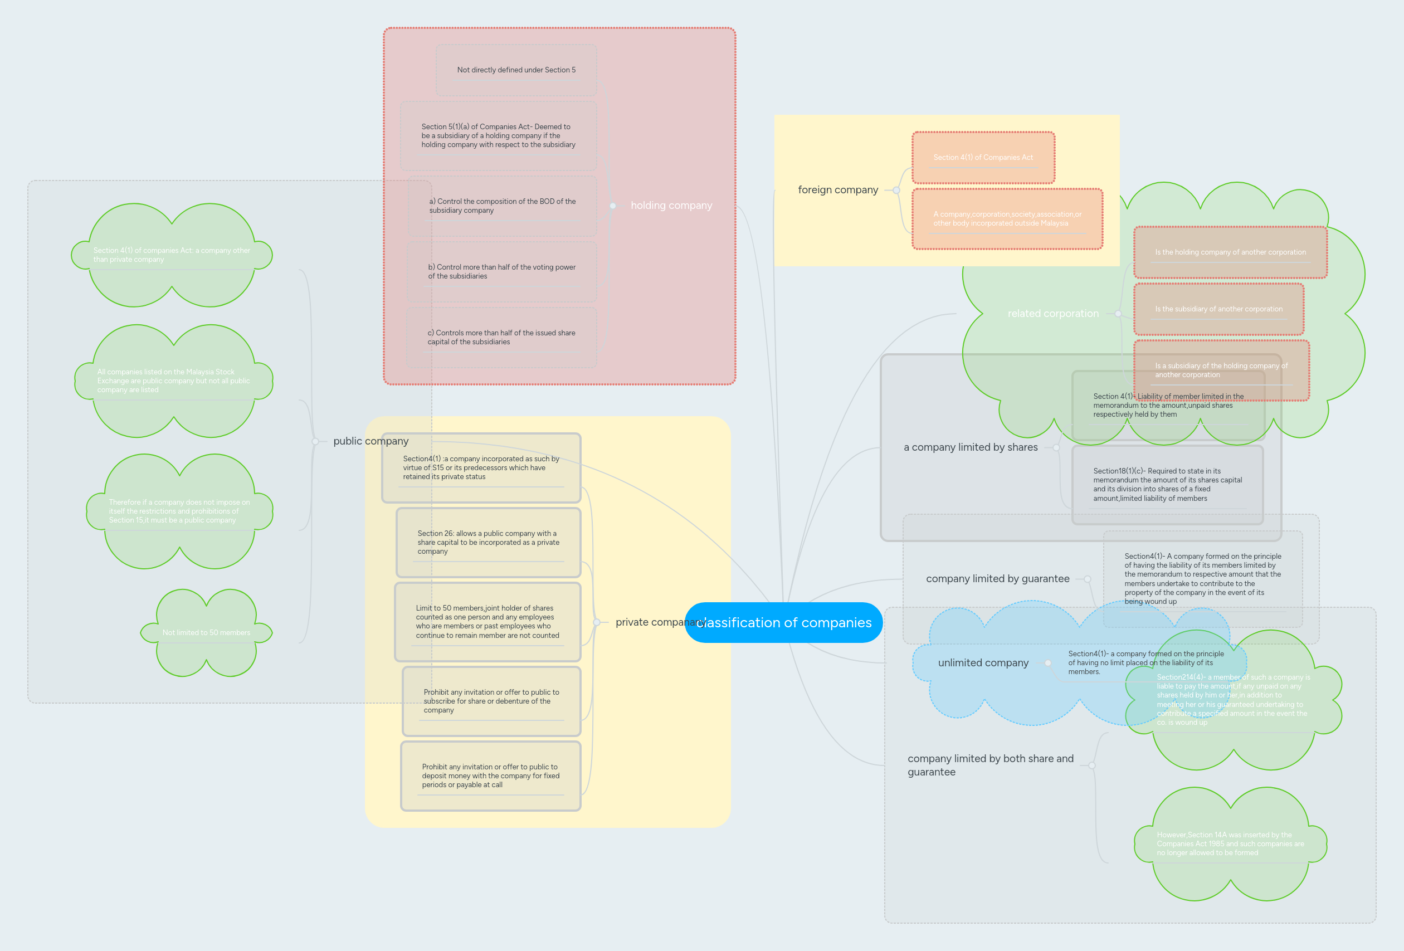Screen dimensions: 1404x951
Task: Select the Section 14A Companies Act 1985 cloud node
Action: [x=1230, y=843]
